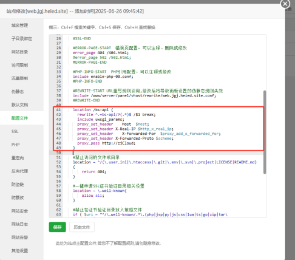Close the site modification dialog
The height and width of the screenshot is (260, 295).
(x=285, y=4)
